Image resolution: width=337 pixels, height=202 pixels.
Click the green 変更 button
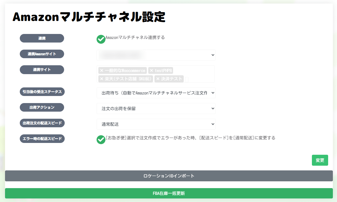320,160
